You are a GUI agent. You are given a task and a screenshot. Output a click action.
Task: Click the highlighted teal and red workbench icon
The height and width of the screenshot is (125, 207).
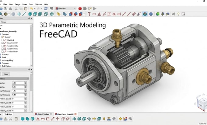pyautogui.click(x=145, y=14)
